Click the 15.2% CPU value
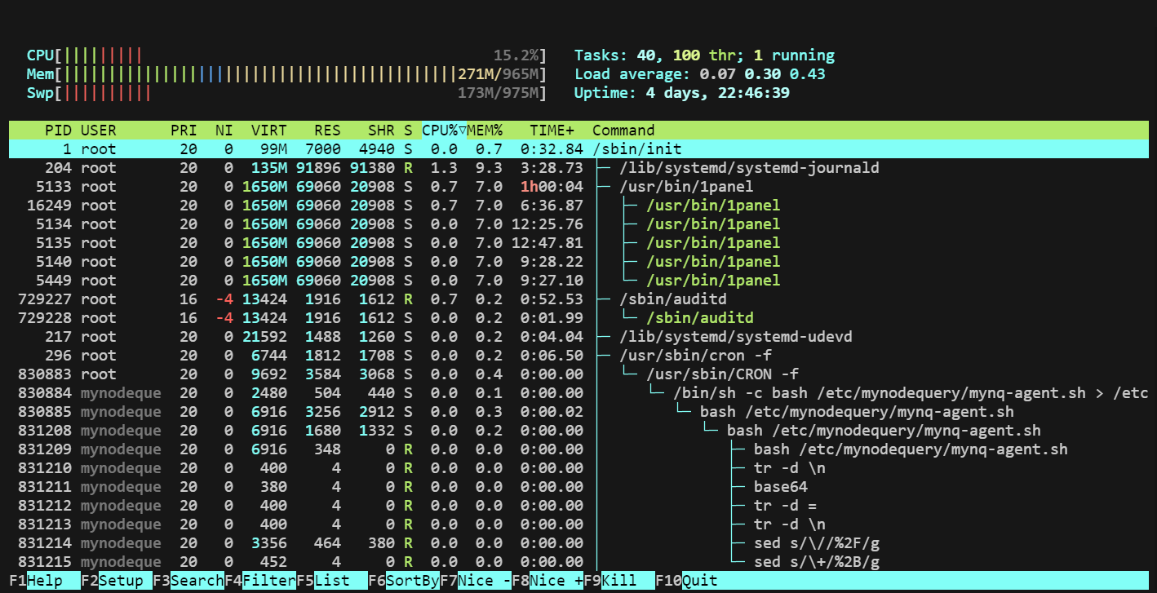Screen dimensions: 1157x593 click(516, 55)
